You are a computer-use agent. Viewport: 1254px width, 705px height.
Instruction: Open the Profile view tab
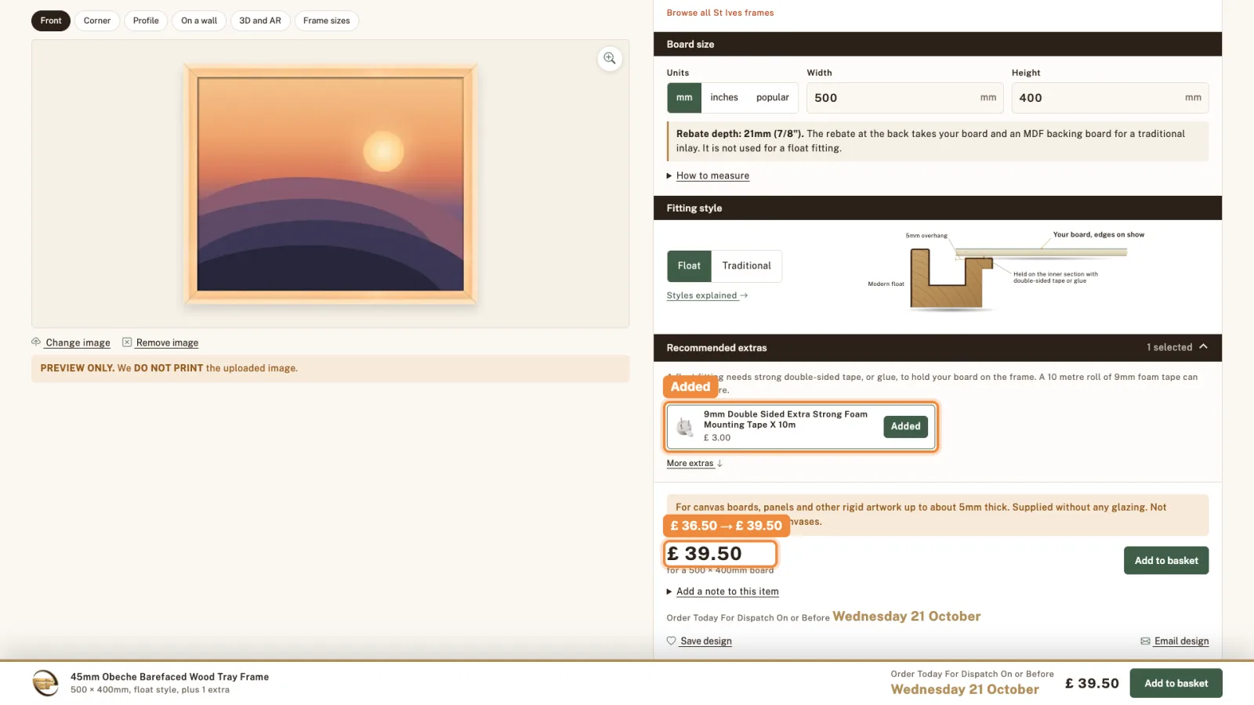146,21
